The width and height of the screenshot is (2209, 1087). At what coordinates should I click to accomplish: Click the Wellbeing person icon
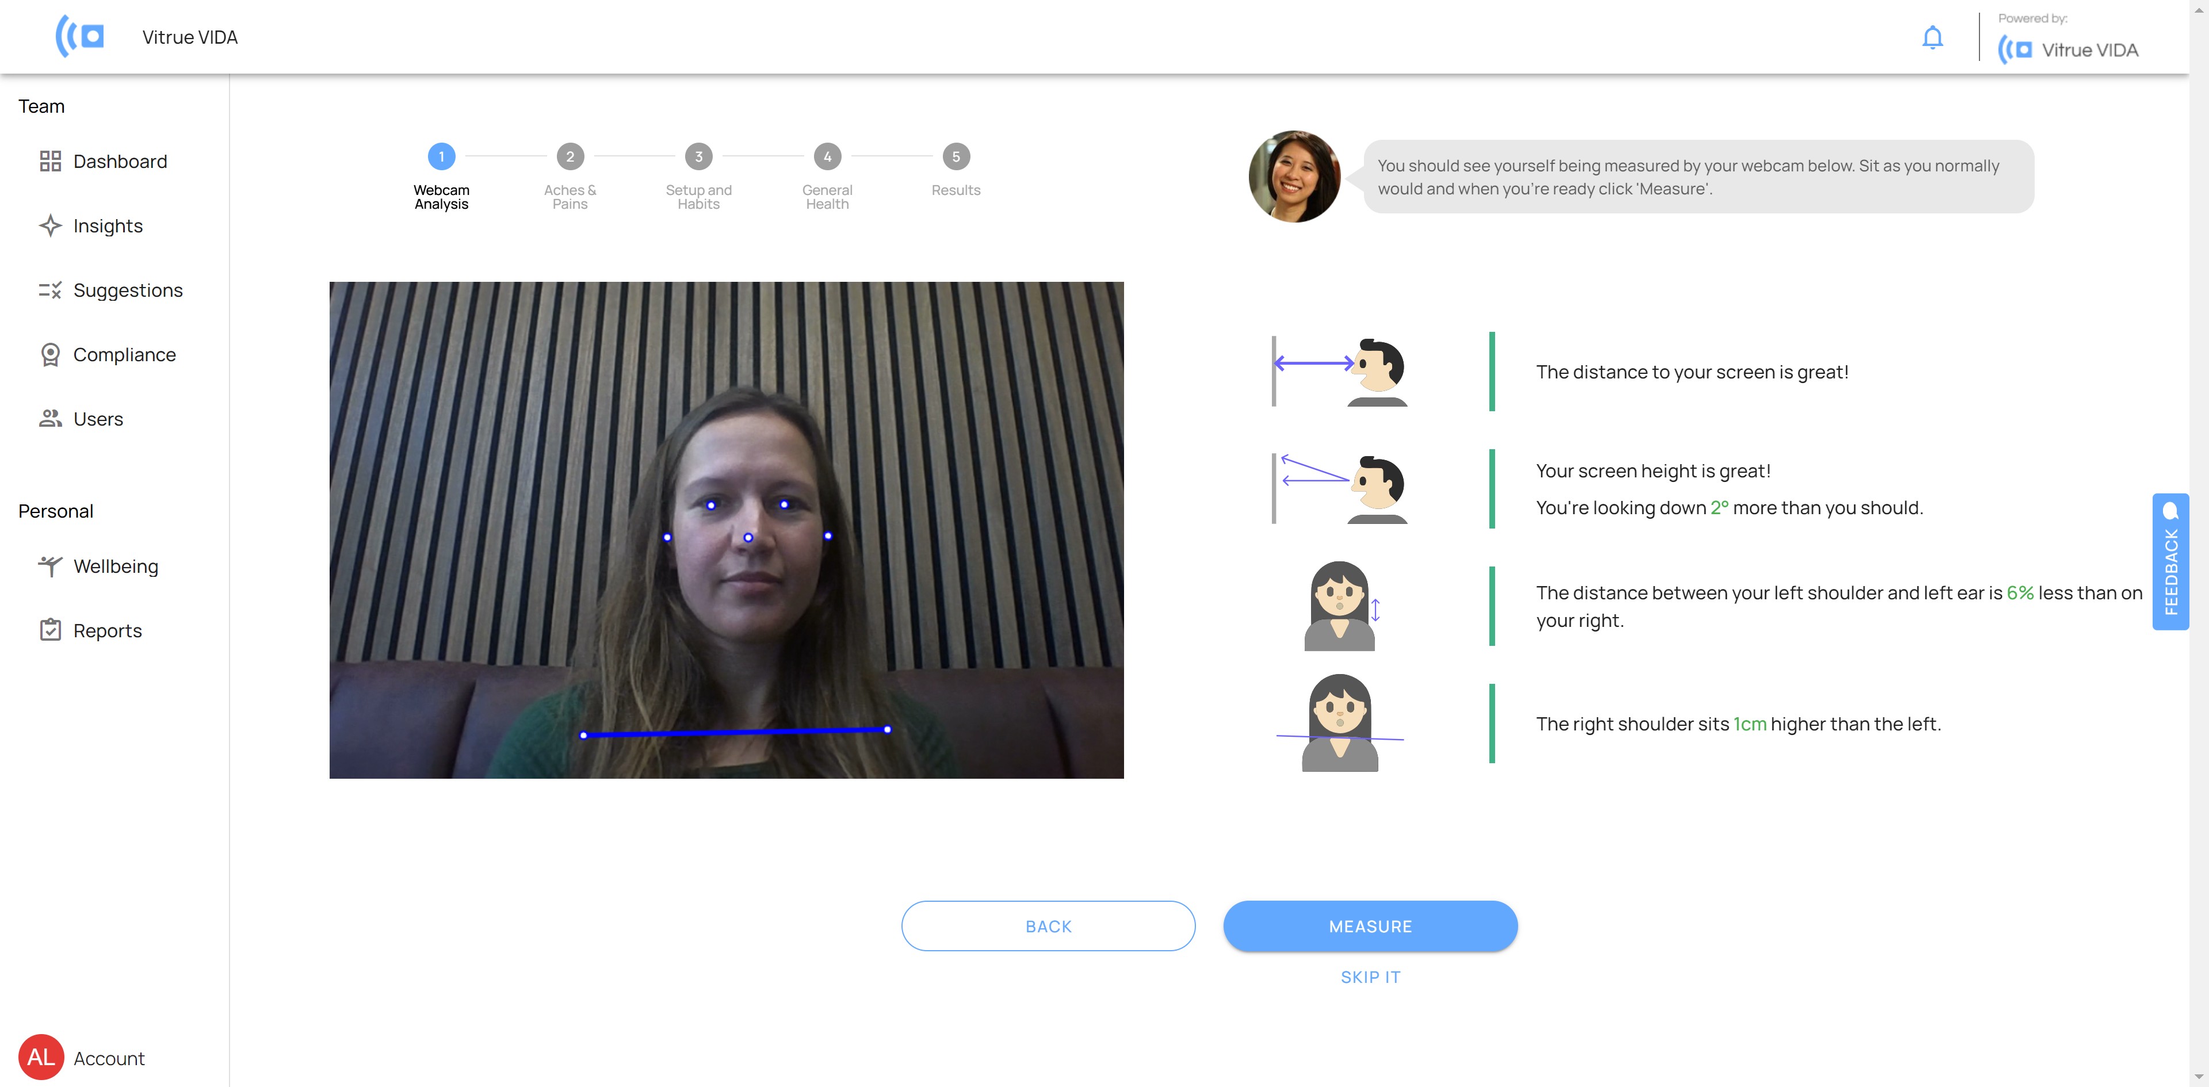point(51,566)
